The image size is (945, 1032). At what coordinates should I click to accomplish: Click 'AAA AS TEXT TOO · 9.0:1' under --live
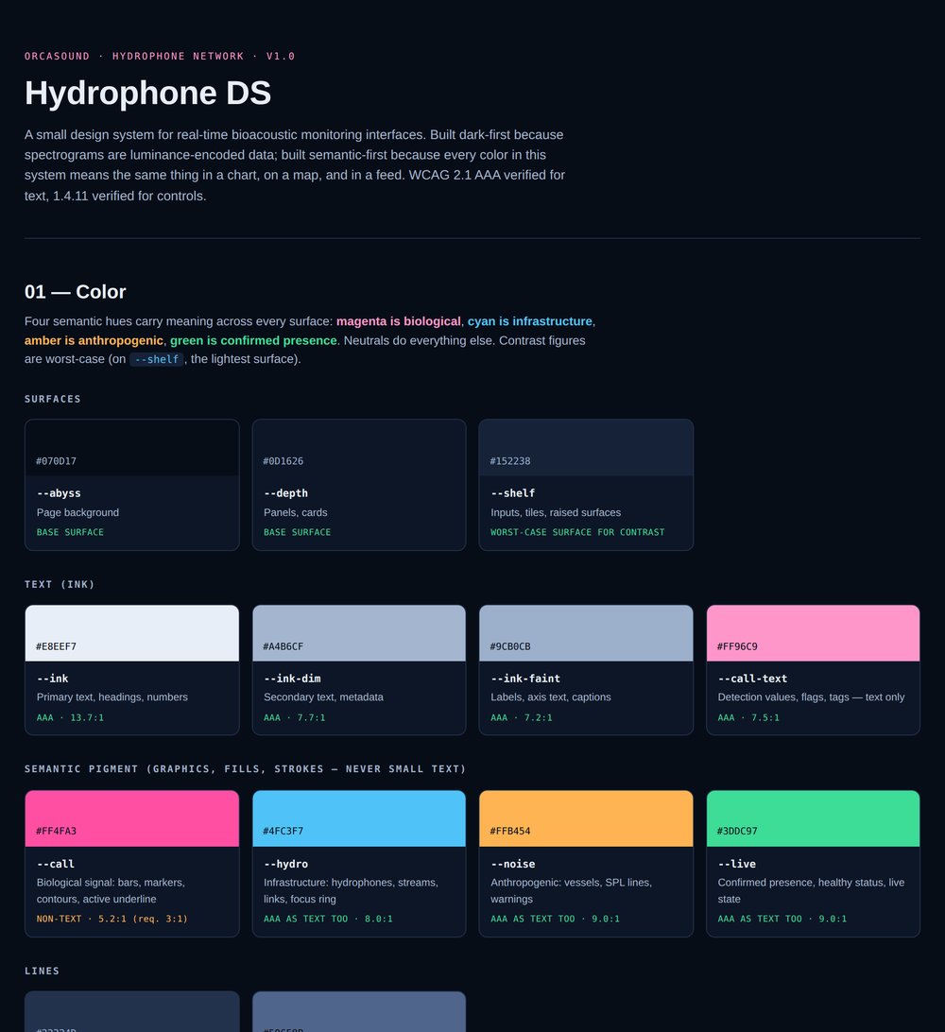(782, 919)
